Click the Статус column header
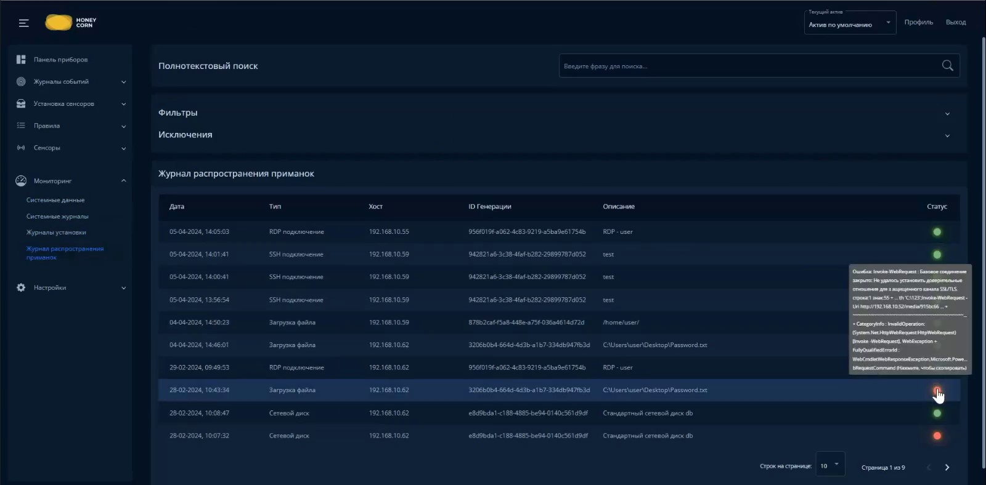 (x=937, y=207)
